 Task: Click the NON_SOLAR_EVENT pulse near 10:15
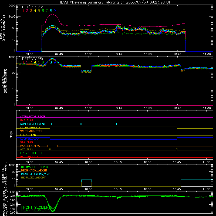pos(117,124)
